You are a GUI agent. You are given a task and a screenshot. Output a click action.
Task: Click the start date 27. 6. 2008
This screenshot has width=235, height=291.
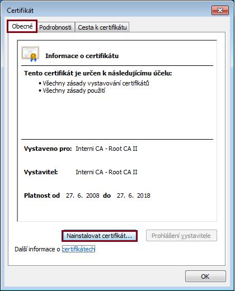point(83,195)
